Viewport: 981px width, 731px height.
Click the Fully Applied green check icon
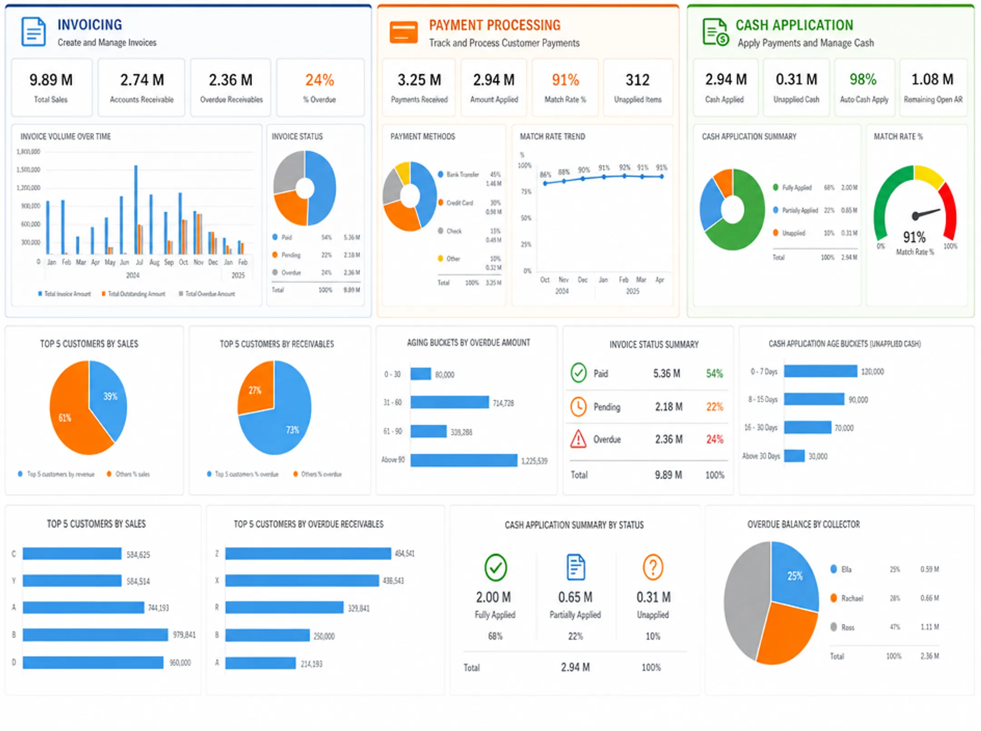click(495, 567)
